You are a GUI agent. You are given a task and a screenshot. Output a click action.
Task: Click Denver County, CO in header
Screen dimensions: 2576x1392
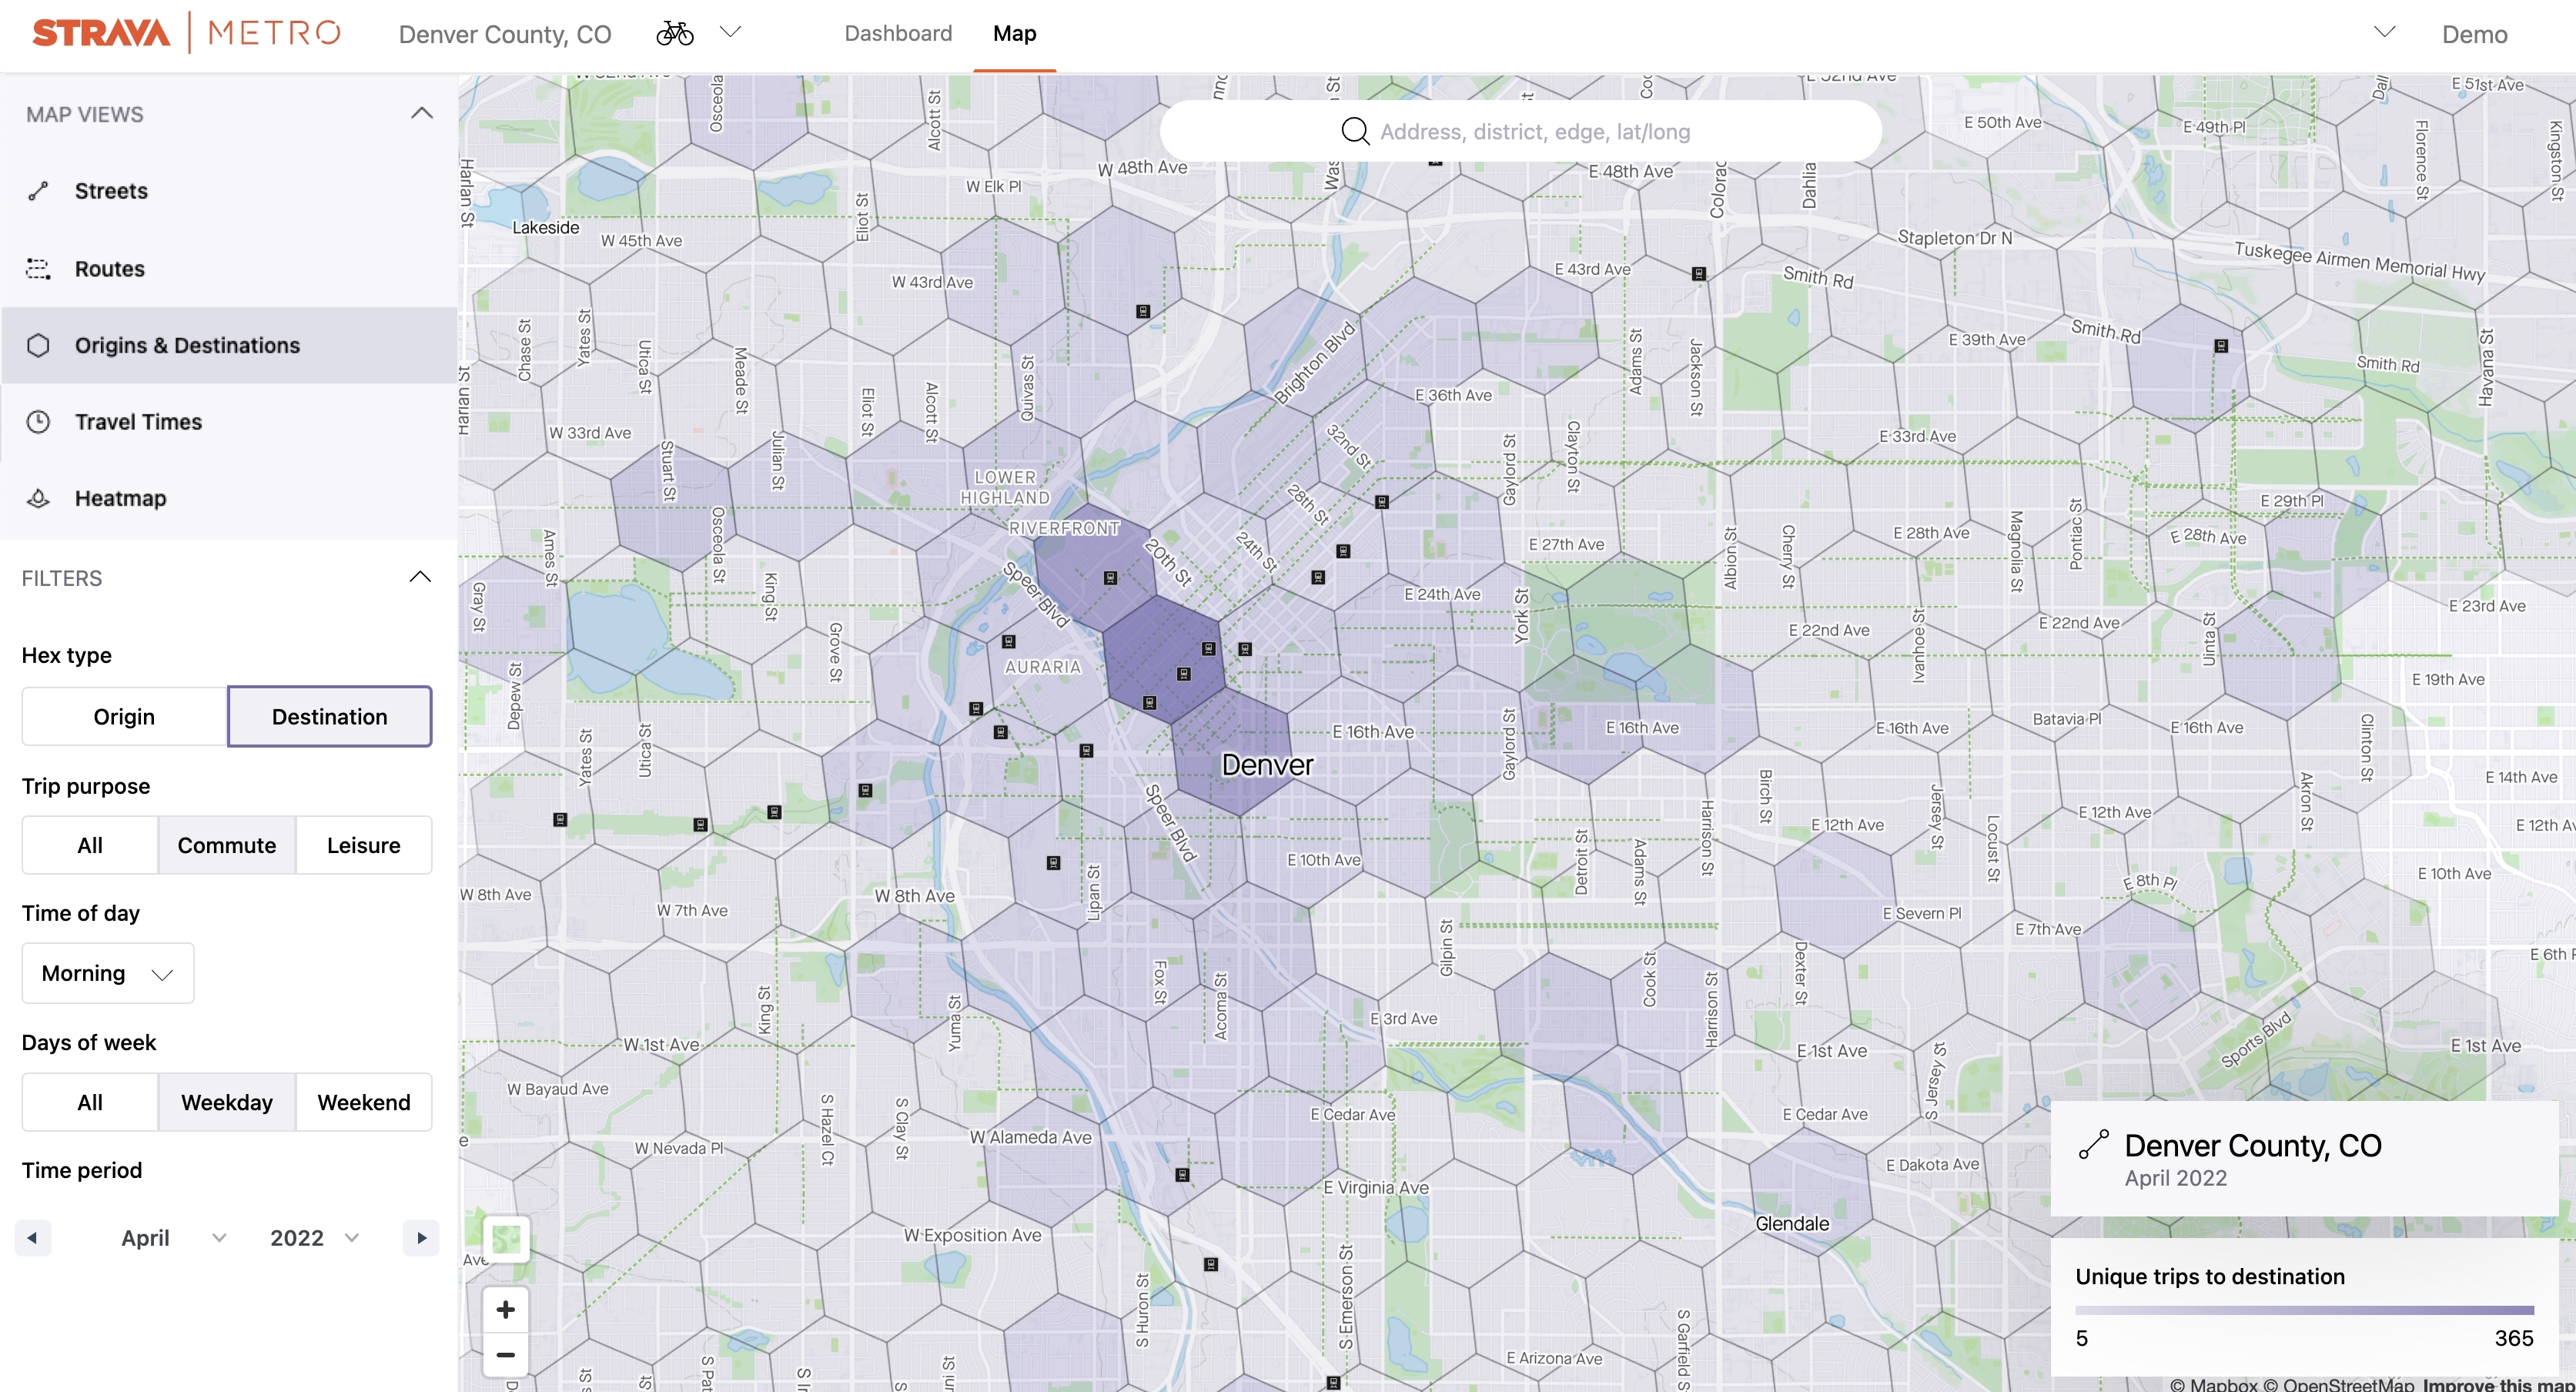(x=505, y=35)
